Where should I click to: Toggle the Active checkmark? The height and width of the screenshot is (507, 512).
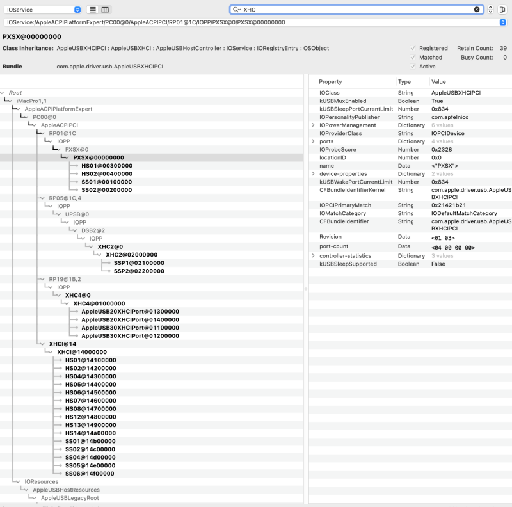coord(413,67)
